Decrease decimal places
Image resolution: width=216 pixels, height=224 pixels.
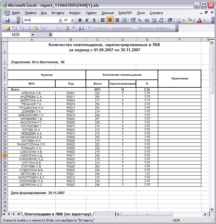pos(161,20)
